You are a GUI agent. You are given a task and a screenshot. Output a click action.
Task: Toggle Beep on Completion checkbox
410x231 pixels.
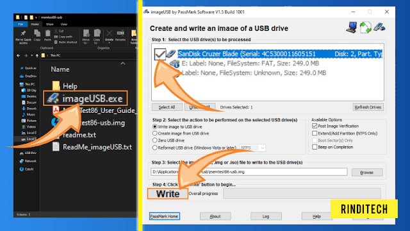(x=315, y=147)
